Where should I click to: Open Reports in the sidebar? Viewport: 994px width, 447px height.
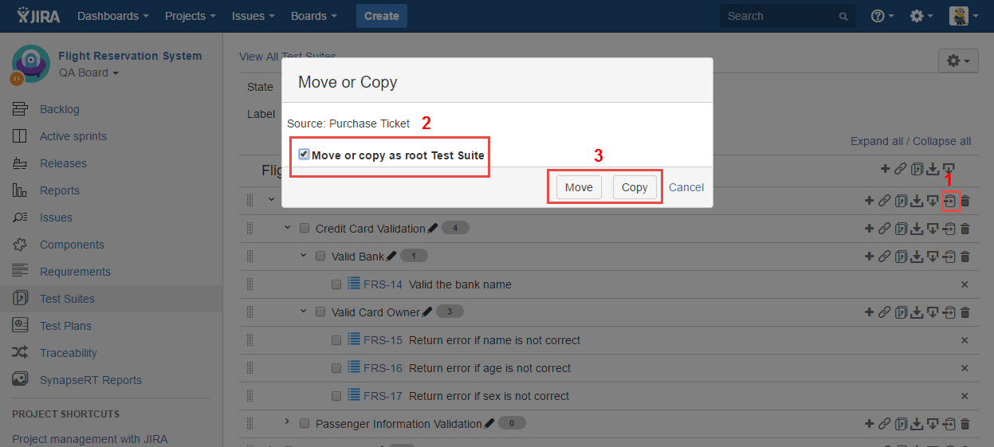click(x=60, y=190)
